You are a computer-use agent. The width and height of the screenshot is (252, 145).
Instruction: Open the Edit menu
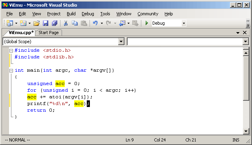(22, 14)
